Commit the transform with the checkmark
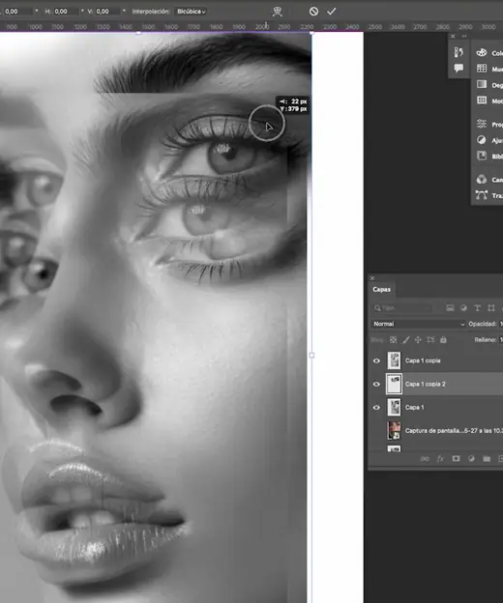Viewport: 503px width, 603px height. pyautogui.click(x=332, y=12)
